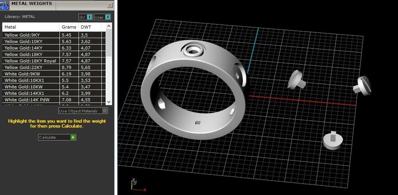This screenshot has width=398, height=195.
Task: Select White Gold:14KX1 row
Action: click(54, 93)
